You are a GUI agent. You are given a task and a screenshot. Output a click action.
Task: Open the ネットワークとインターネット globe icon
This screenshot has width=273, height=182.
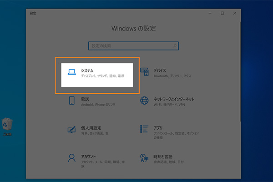pyautogui.click(x=144, y=101)
